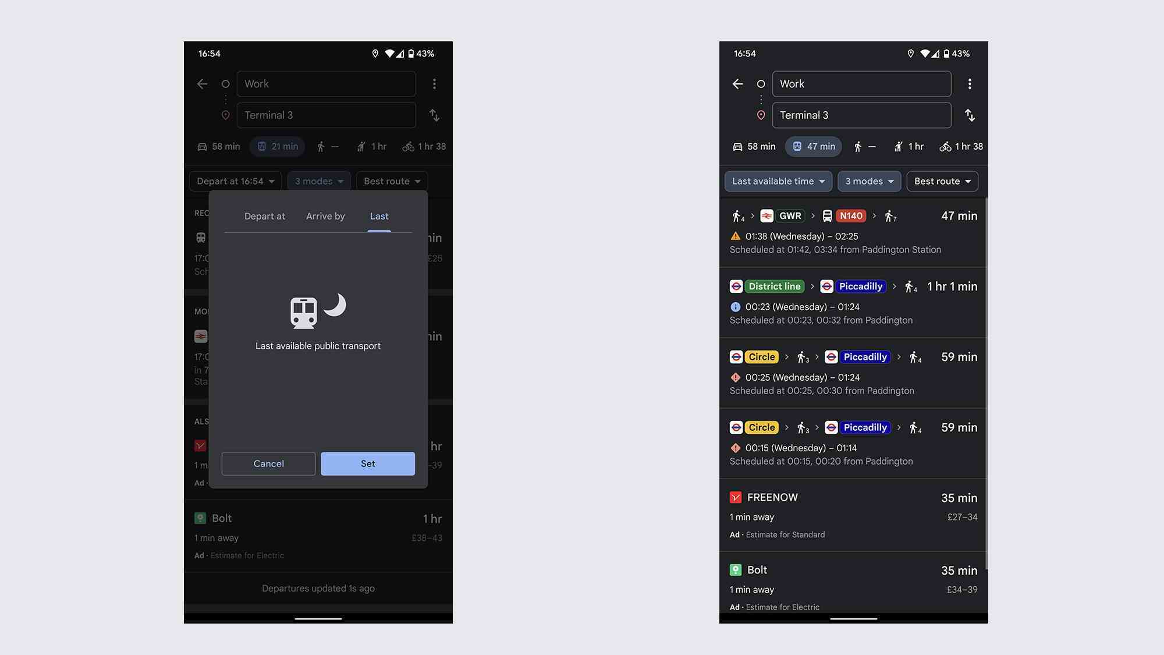Click the Set button to confirm
Image resolution: width=1164 pixels, height=655 pixels.
368,463
